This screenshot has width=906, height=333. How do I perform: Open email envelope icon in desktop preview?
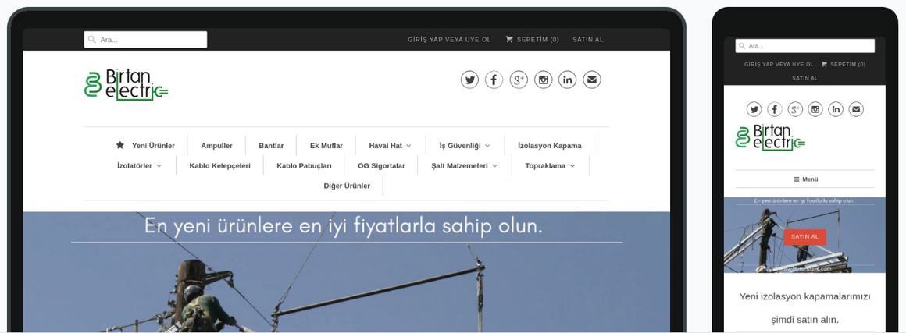pyautogui.click(x=592, y=80)
